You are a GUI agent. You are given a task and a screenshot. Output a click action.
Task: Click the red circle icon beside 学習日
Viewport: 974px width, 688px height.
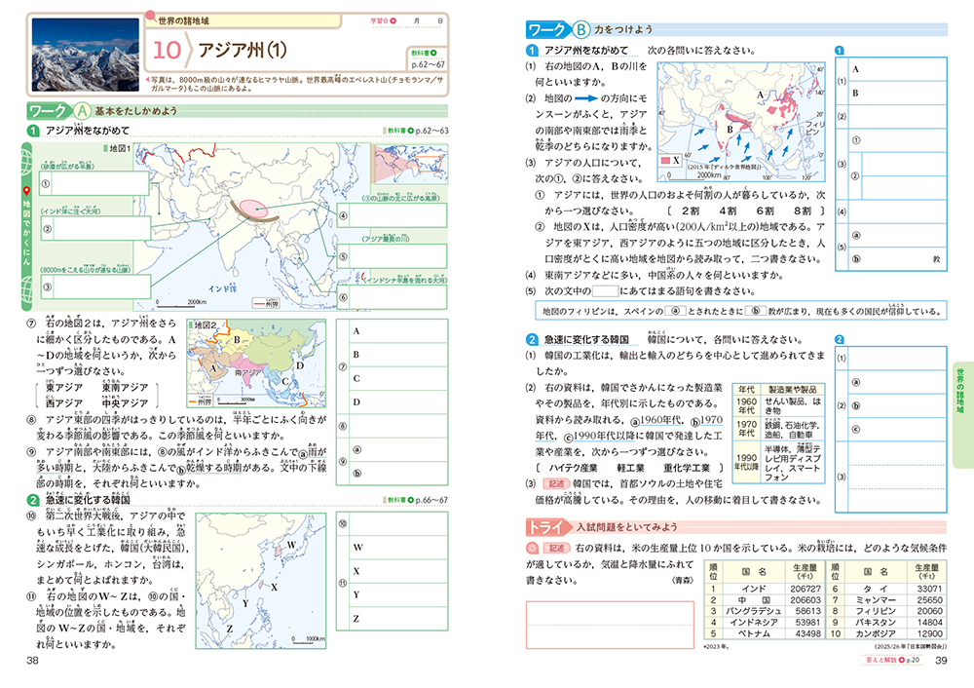[393, 19]
